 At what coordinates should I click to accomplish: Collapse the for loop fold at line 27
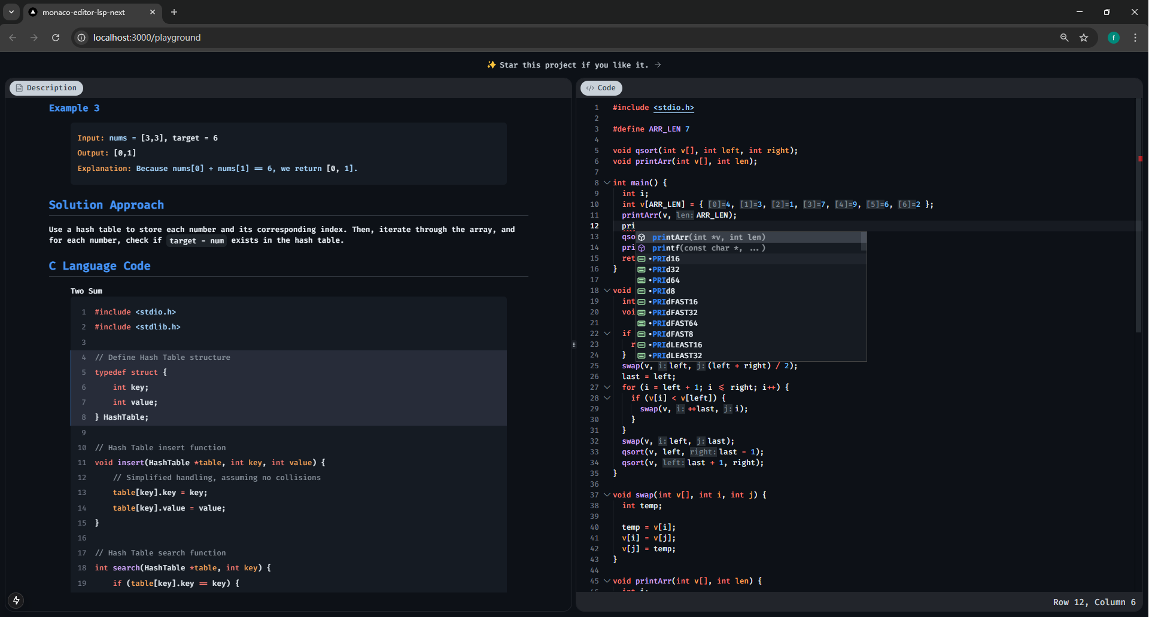pyautogui.click(x=607, y=387)
